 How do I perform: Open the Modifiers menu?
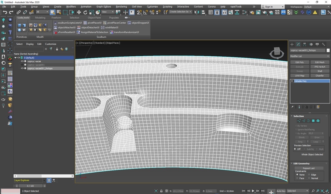click(x=71, y=6)
